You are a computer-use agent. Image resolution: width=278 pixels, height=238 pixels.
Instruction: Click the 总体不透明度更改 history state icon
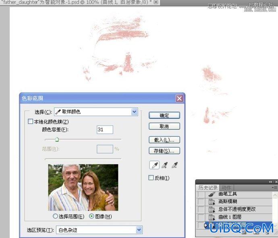pyautogui.click(x=212, y=209)
